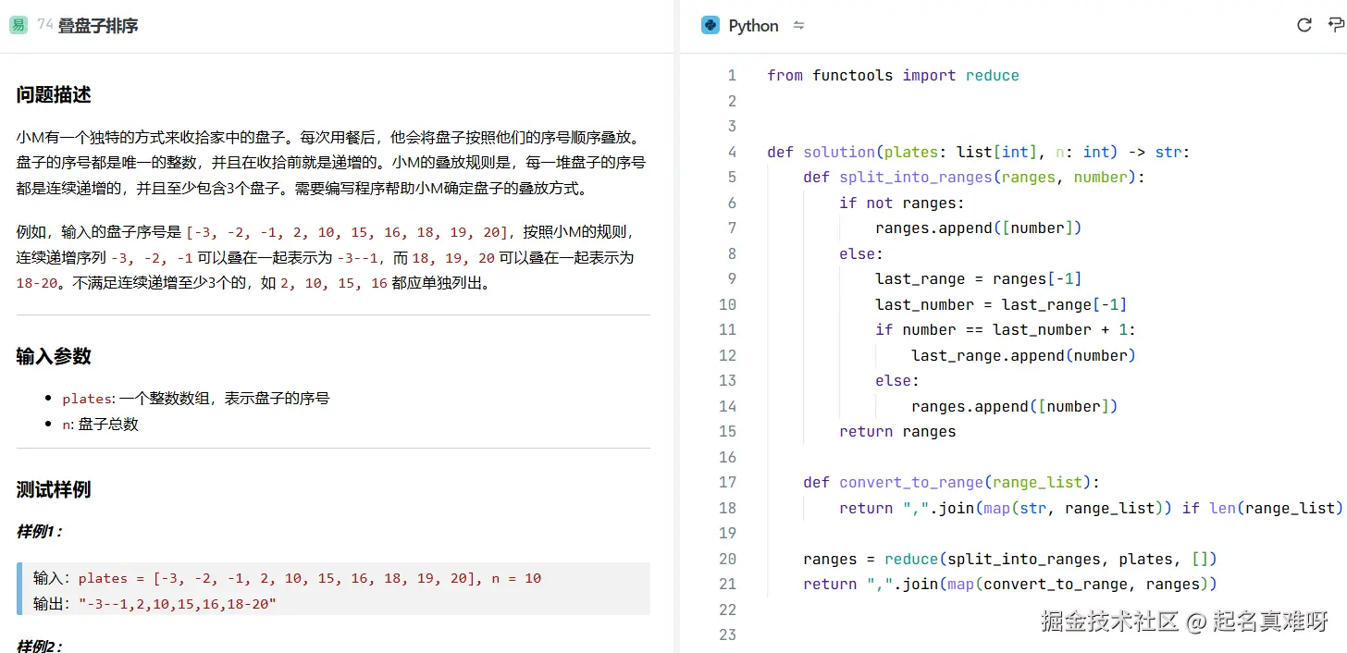Screen dimensions: 1347x653
Task: Collapse the split_into_ranges function definition
Action: [x=749, y=177]
